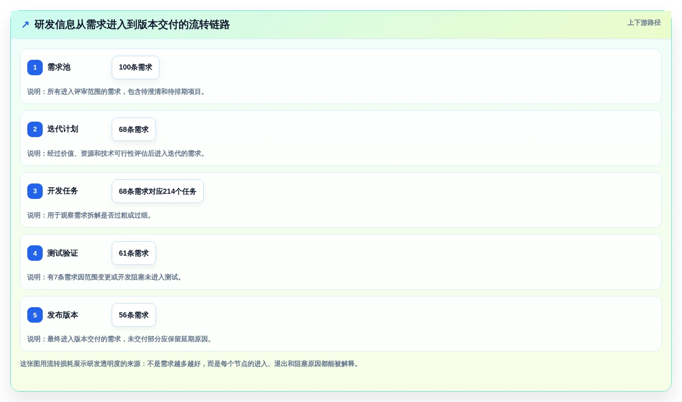This screenshot has width=682, height=402.
Task: Select the 测试验证 step label
Action: click(x=63, y=253)
